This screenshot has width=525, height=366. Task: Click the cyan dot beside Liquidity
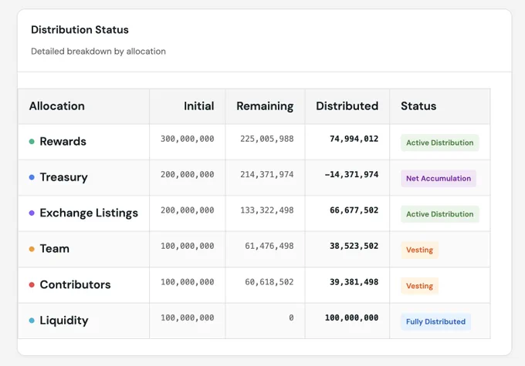pyautogui.click(x=32, y=321)
